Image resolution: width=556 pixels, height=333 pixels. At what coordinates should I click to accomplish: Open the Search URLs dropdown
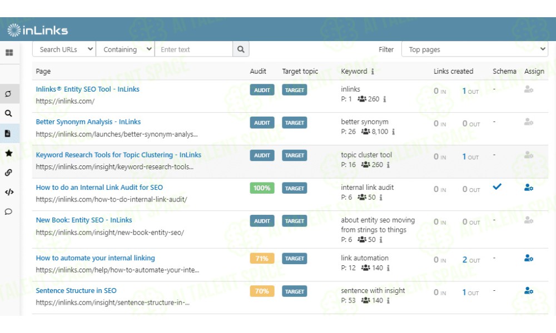pyautogui.click(x=64, y=49)
